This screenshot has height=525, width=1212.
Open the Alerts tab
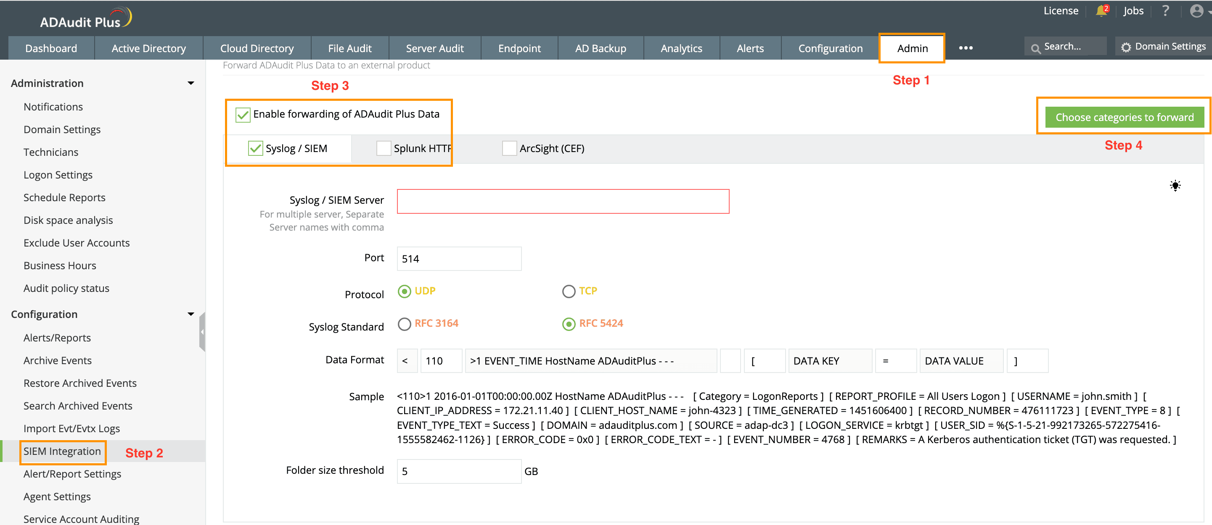(749, 48)
